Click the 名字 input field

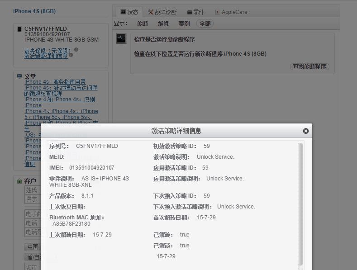[x=33, y=199]
